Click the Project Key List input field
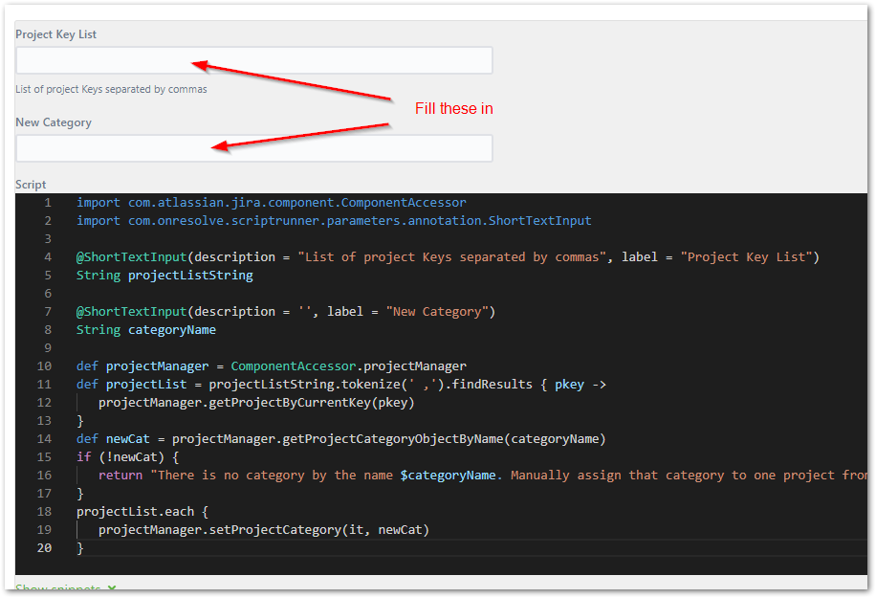 click(254, 60)
